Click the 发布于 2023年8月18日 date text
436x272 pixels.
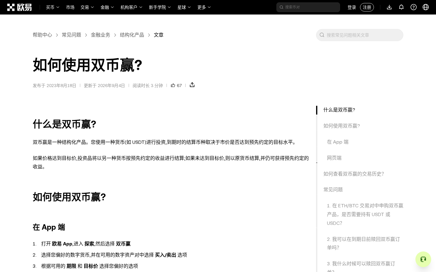[x=54, y=86]
